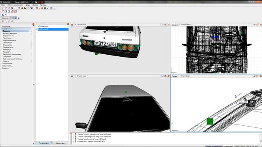This screenshot has height=147, width=262.
Task: Expand dropdown next to blue cone icon
Action: tap(5, 15)
